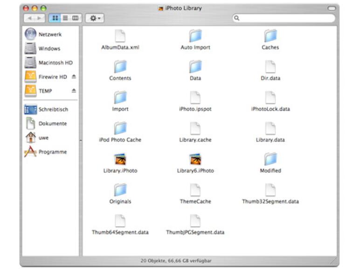359x269 pixels.
Task: Click the window resize grip corner
Action: click(x=334, y=261)
